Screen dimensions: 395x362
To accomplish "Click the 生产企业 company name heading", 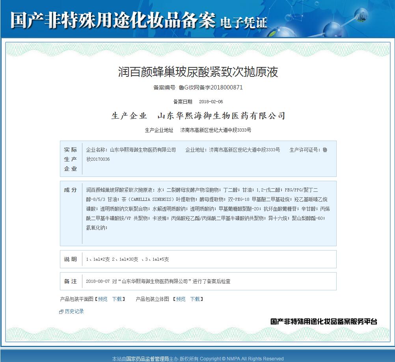I will 198,116.
